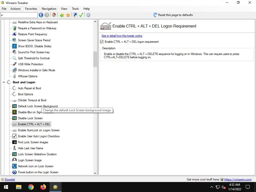Open settings via the gear toolbar icon
Screen dimensions: 256x192
88,15
